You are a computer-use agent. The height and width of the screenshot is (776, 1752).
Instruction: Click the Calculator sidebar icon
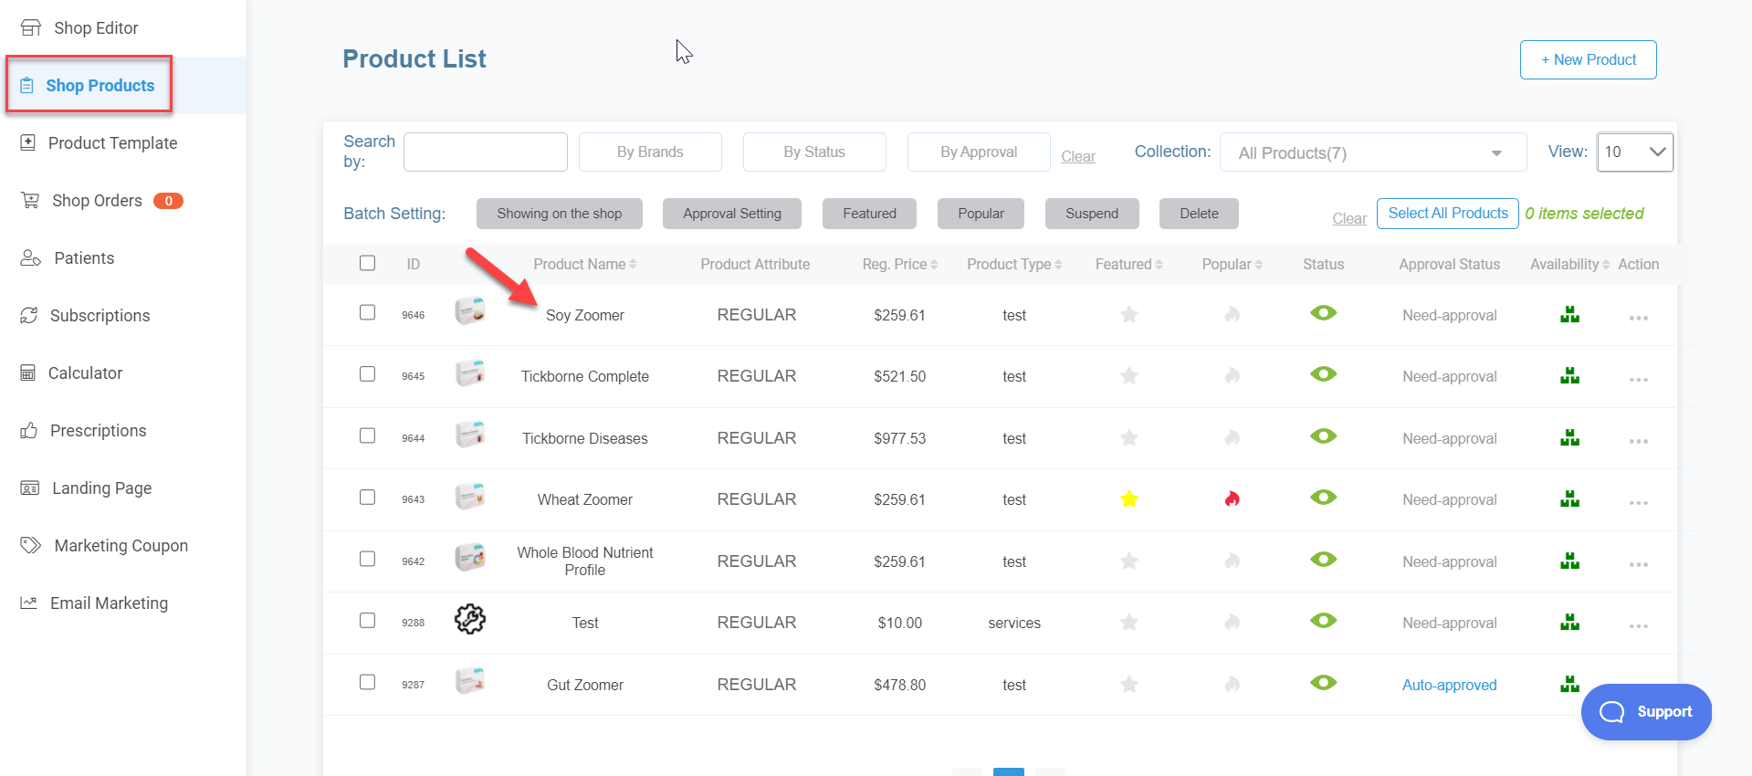click(x=28, y=373)
